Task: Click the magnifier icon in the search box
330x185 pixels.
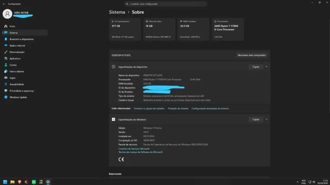Action: 127,4
